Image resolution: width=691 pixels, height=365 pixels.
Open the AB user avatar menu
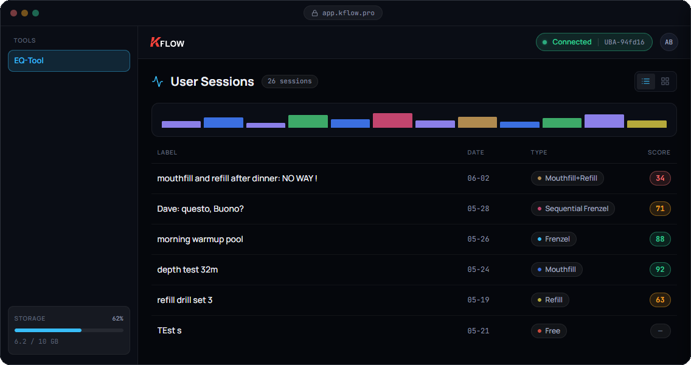pos(668,43)
